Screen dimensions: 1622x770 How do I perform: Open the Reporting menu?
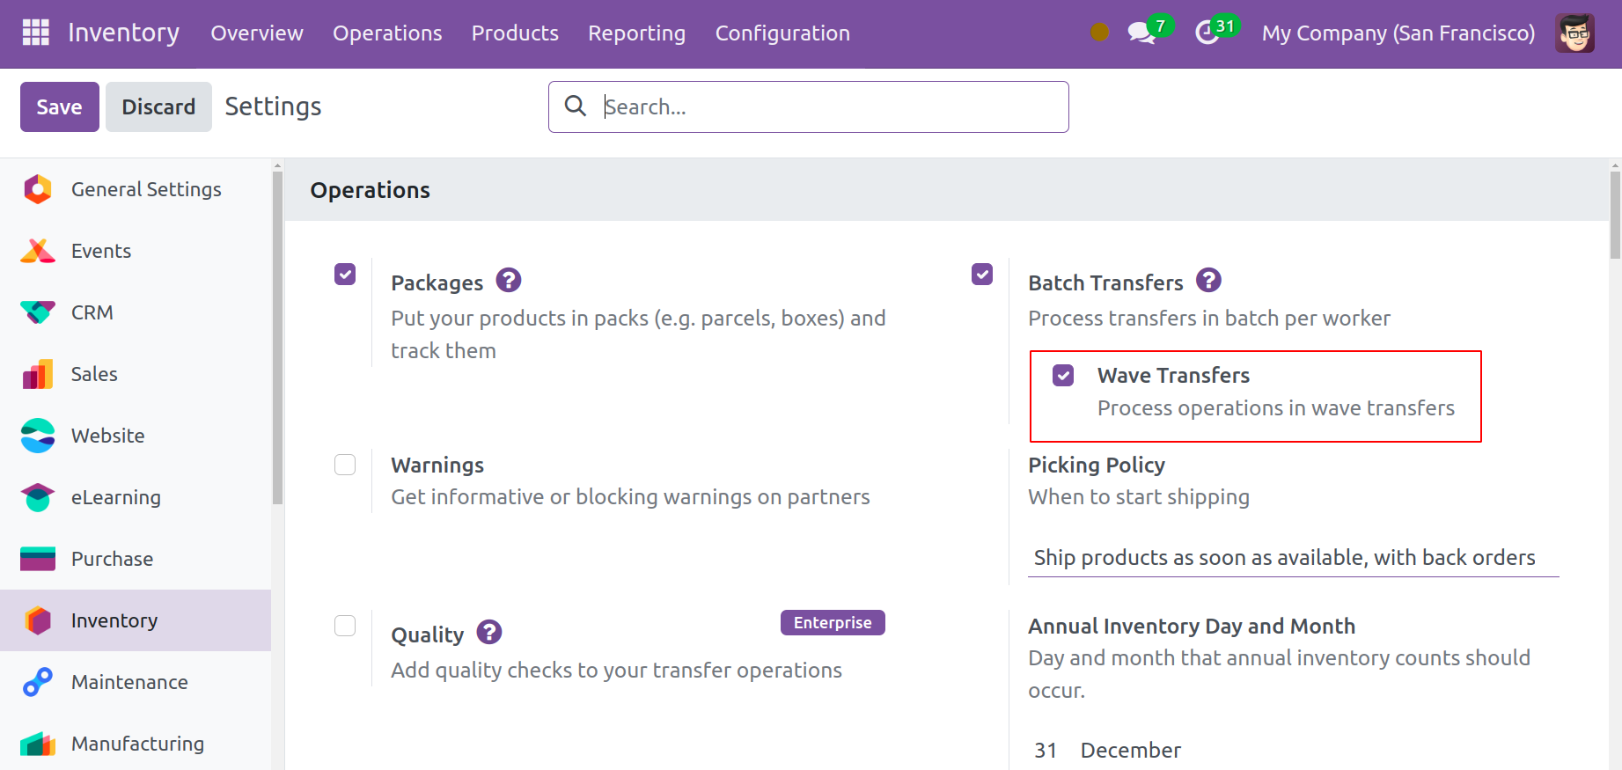click(x=636, y=33)
